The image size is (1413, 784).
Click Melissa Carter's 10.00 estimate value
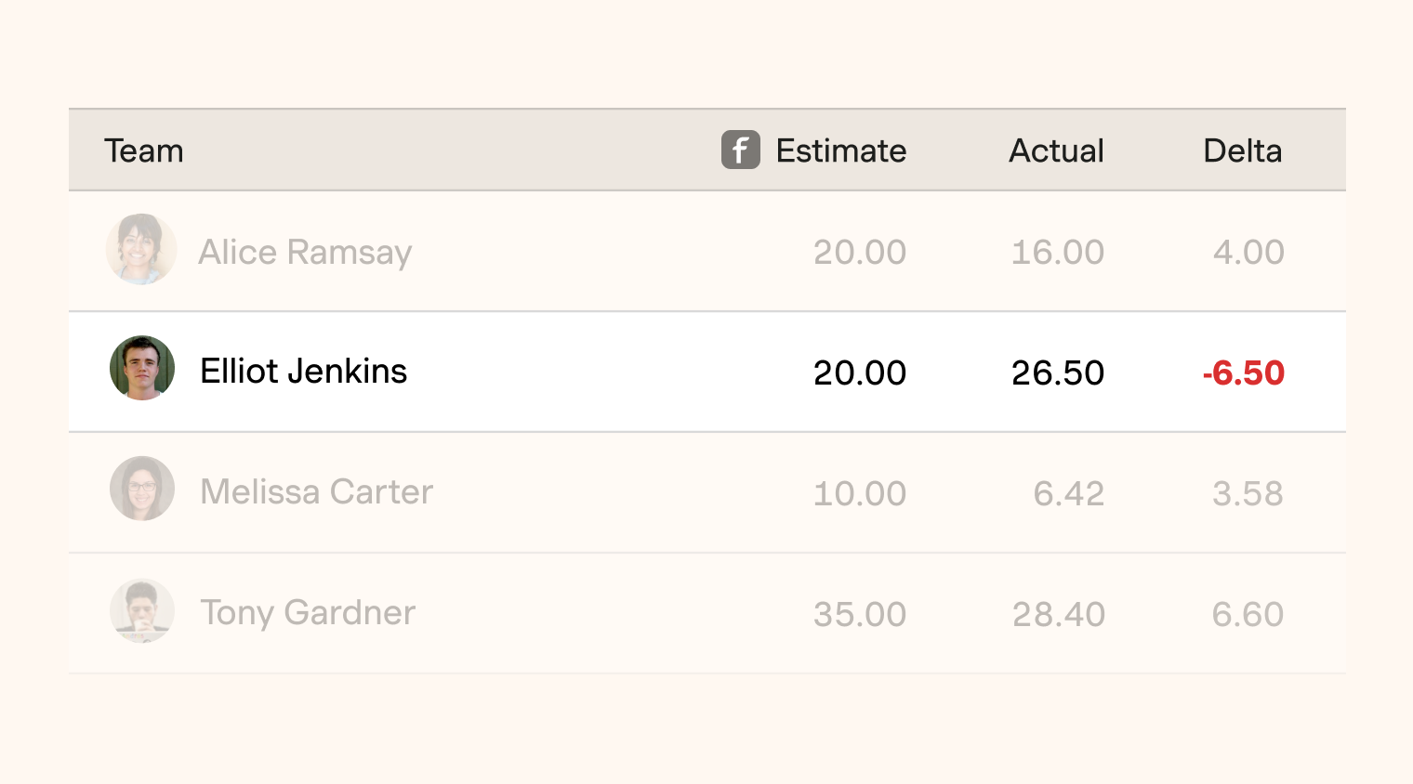click(x=860, y=494)
